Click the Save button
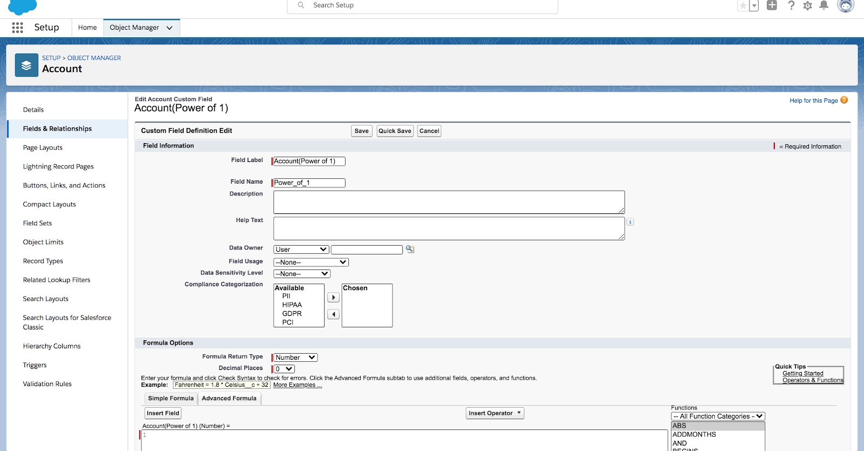Image resolution: width=864 pixels, height=451 pixels. pos(362,131)
